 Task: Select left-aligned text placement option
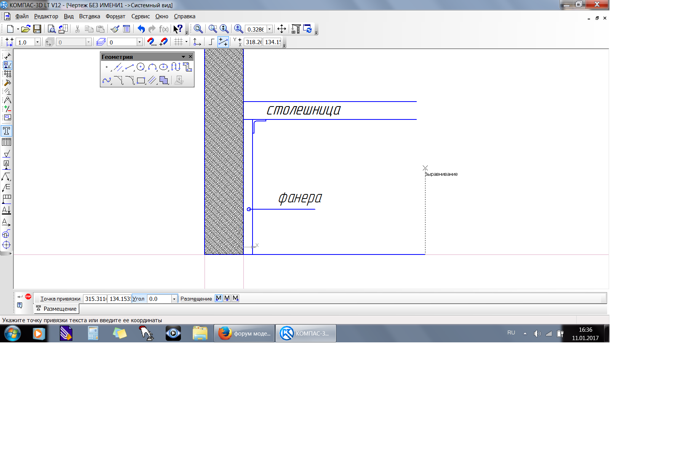point(218,299)
